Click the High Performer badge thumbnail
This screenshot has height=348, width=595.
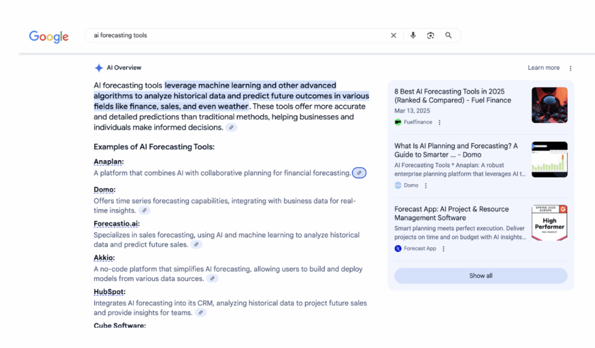coord(549,223)
